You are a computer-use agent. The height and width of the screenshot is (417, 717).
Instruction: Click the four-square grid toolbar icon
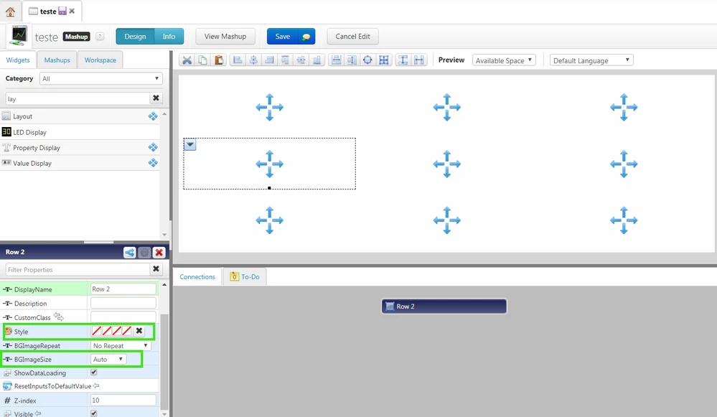tap(384, 60)
